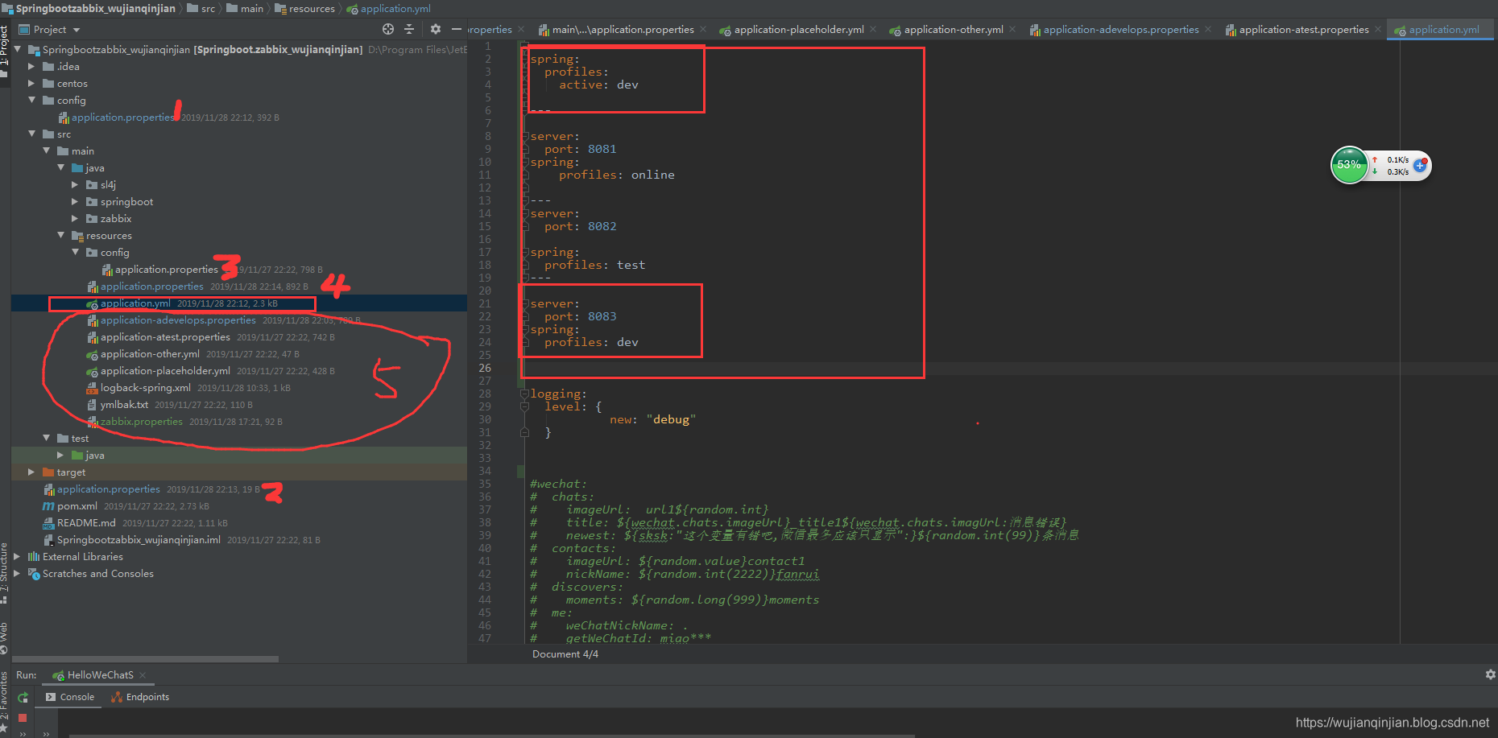Image resolution: width=1498 pixels, height=738 pixels.
Task: Click the External Libraries icon
Action: point(34,557)
